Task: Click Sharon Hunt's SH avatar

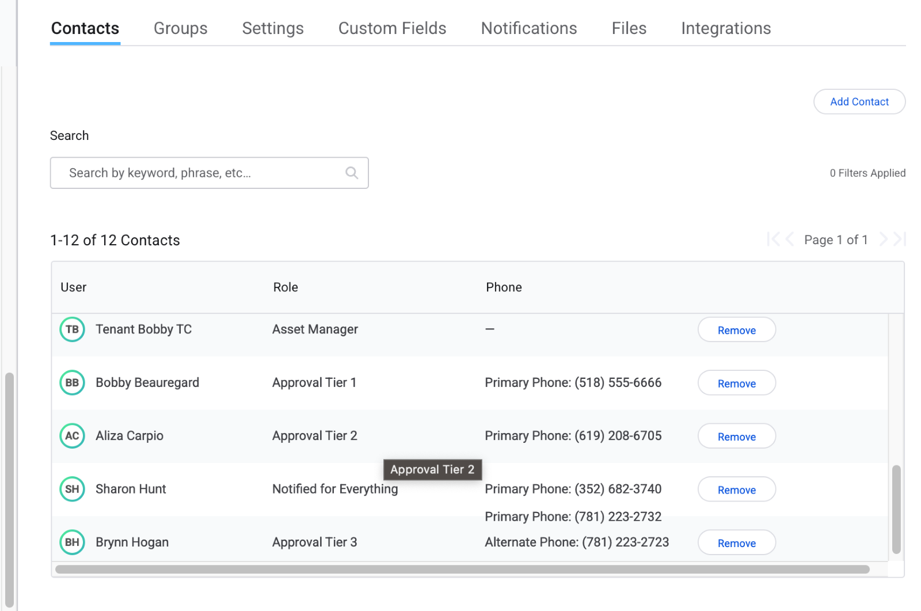Action: [72, 489]
